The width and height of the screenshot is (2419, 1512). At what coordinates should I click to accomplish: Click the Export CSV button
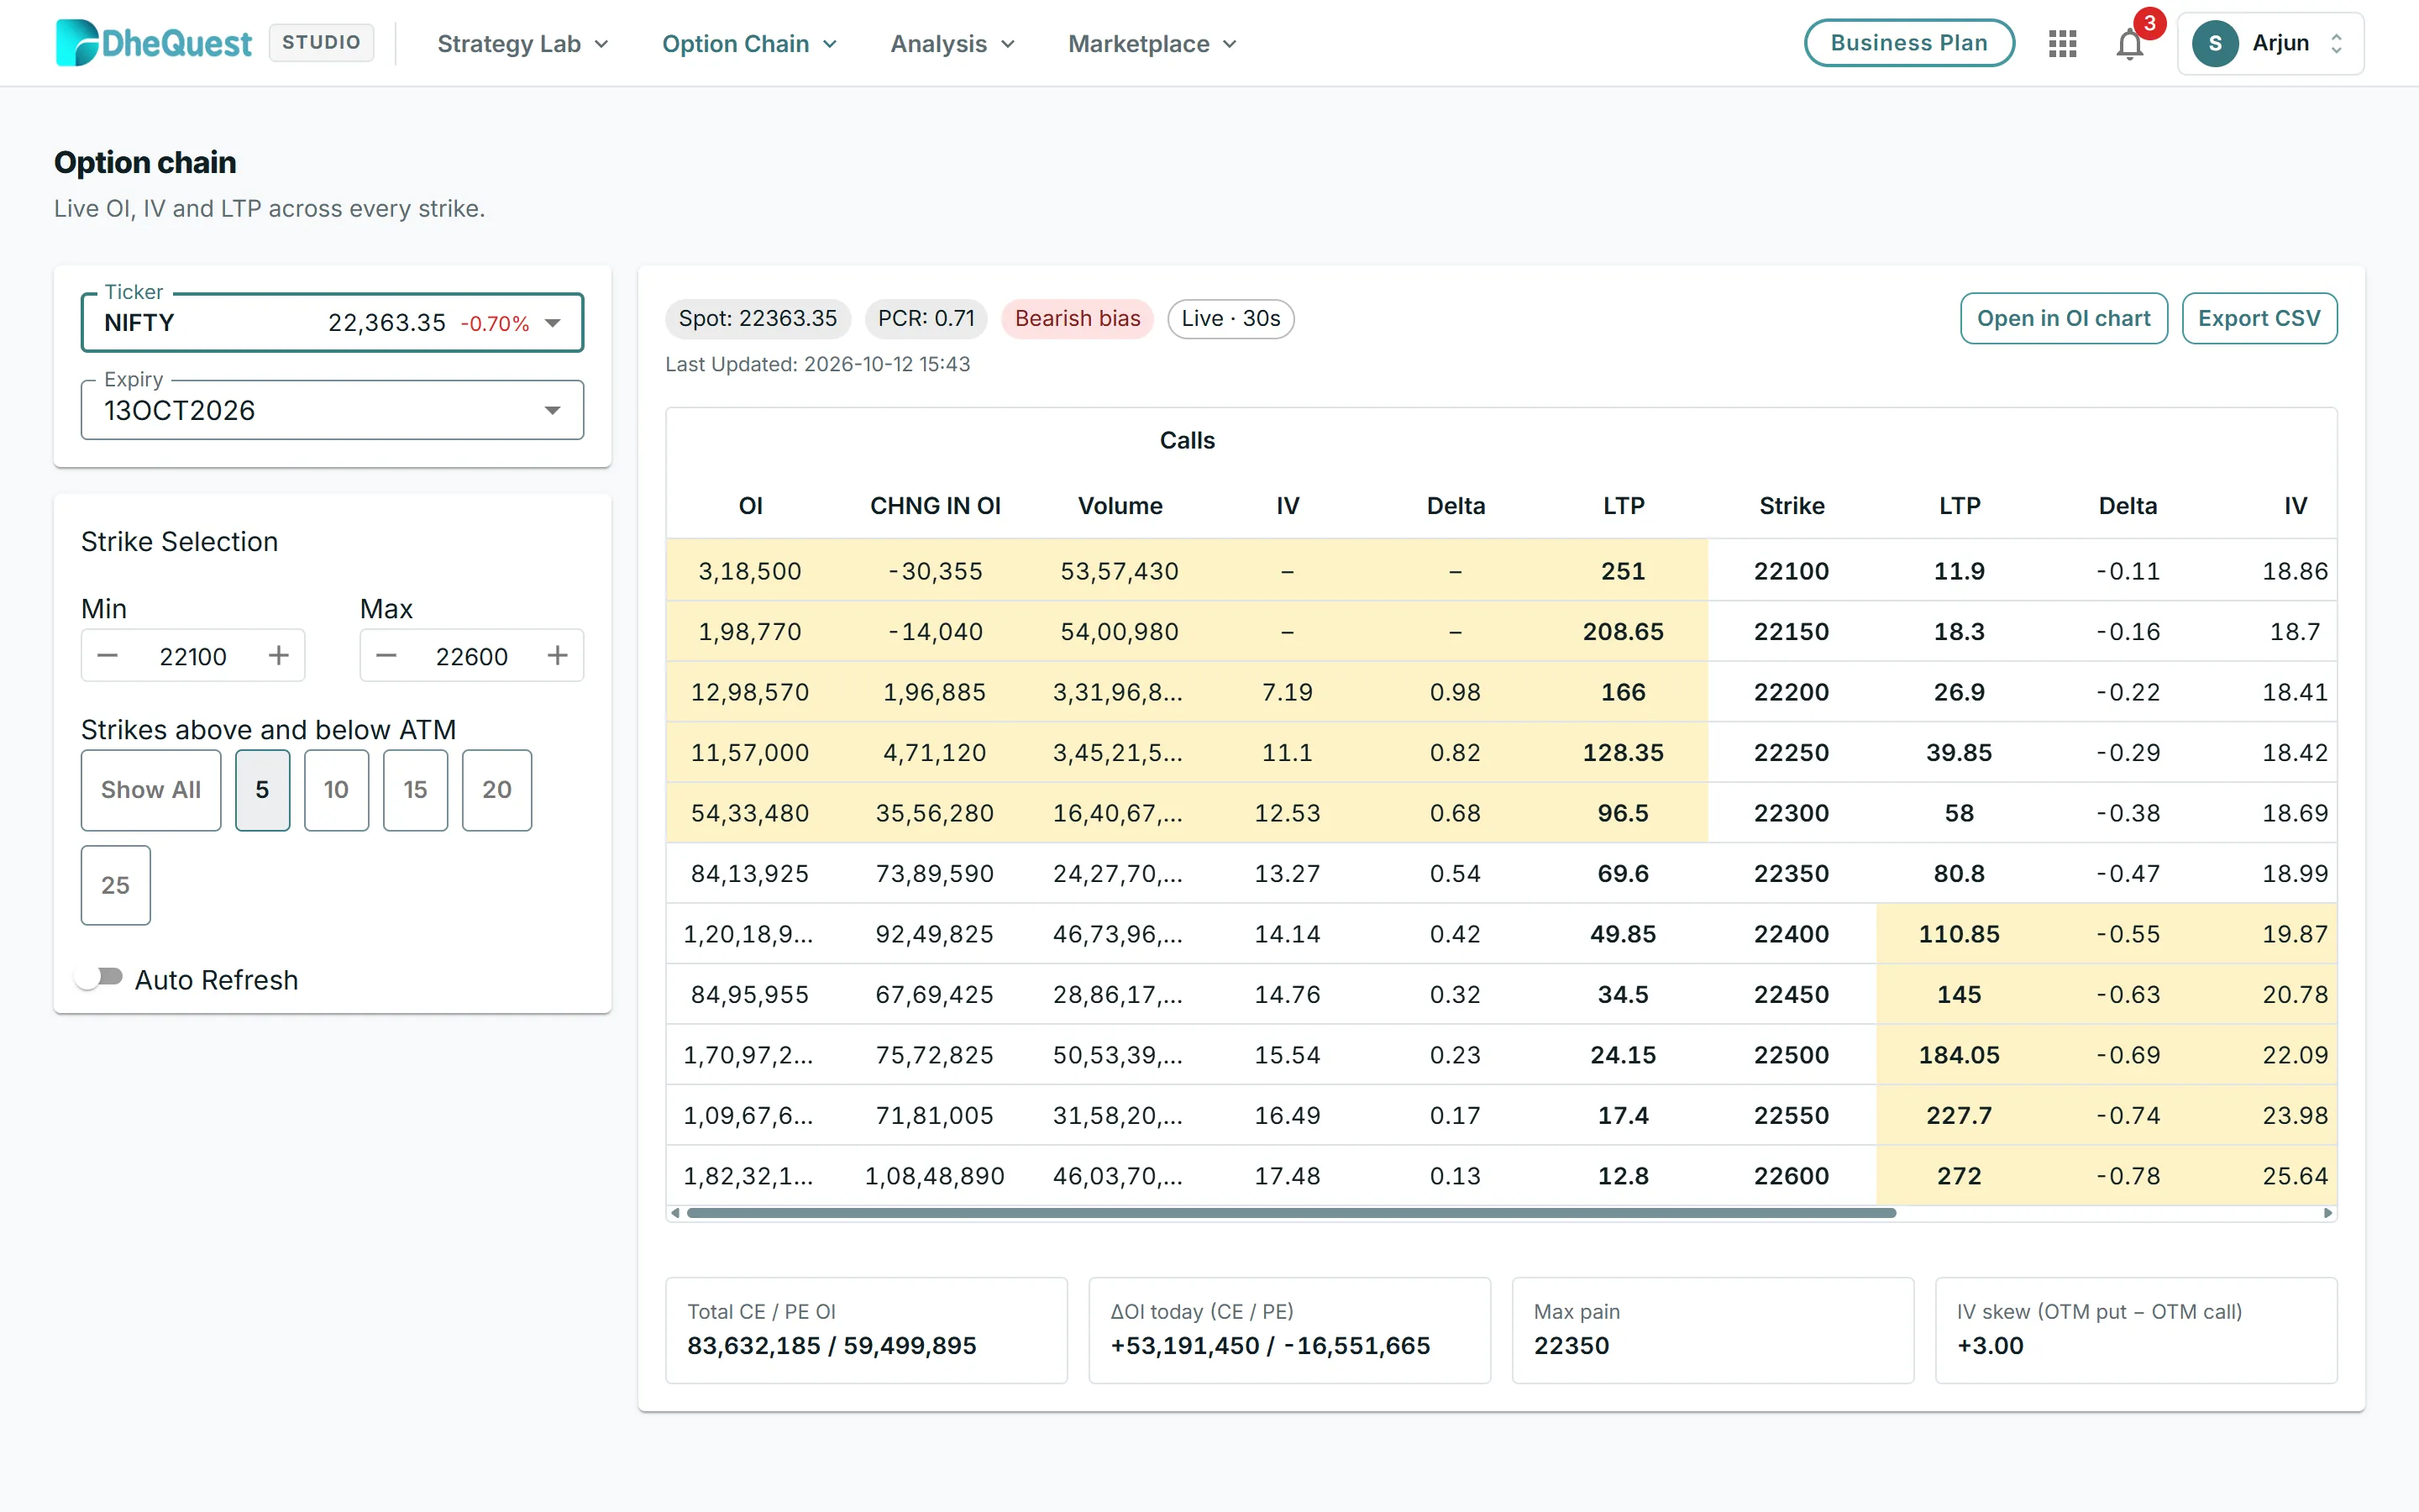pos(2259,318)
